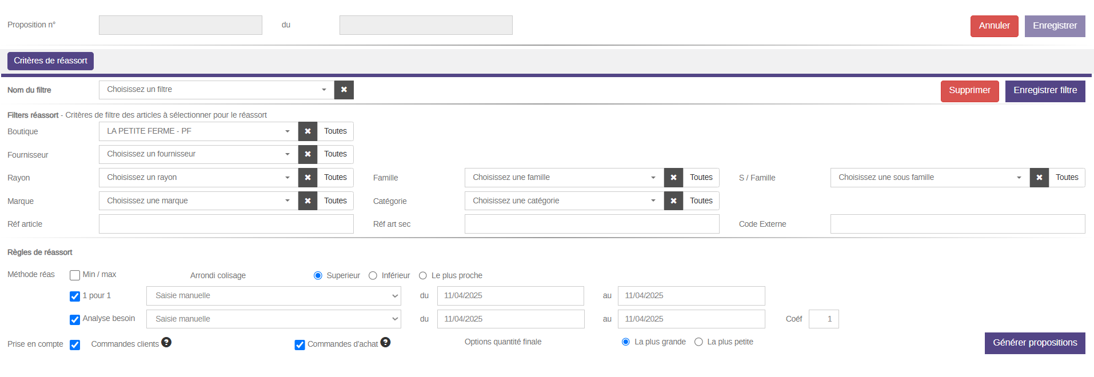The image size is (1094, 377).
Task: Clear the Boutique selection with X
Action: [x=308, y=131]
